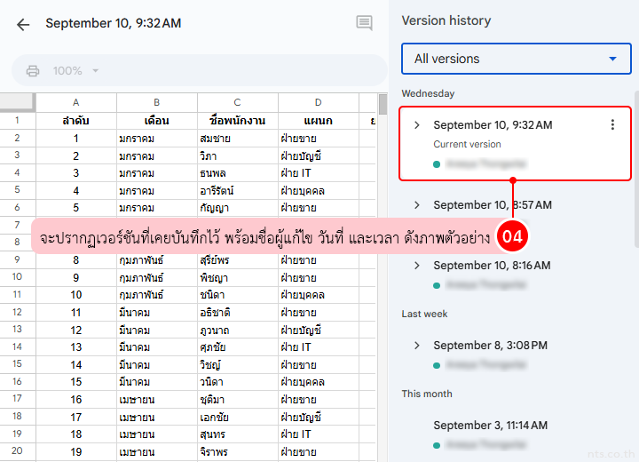Select the September 3, 11:14 AM version
Image resolution: width=639 pixels, height=462 pixels.
point(490,426)
